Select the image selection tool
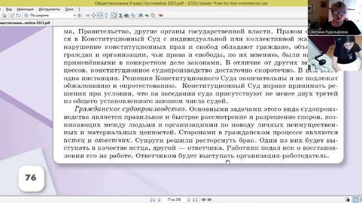362x203 pixels. pyautogui.click(x=127, y=15)
